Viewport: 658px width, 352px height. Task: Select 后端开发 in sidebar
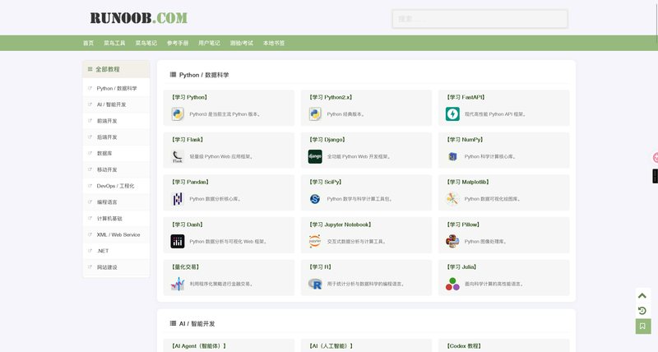tap(116, 137)
